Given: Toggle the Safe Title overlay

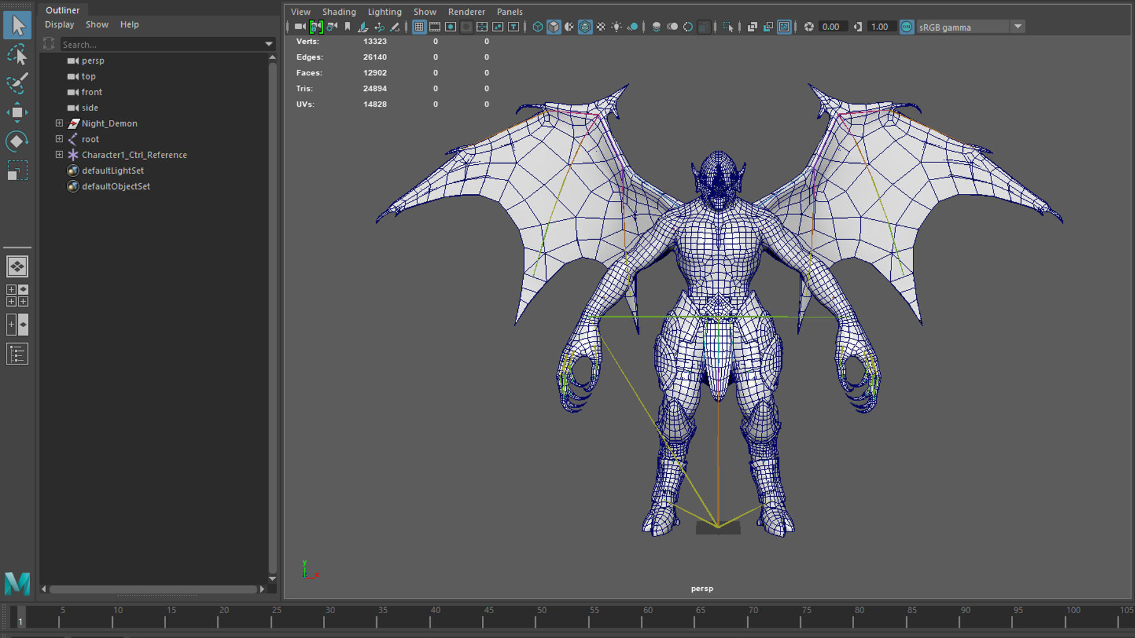Looking at the screenshot, I should tap(514, 27).
